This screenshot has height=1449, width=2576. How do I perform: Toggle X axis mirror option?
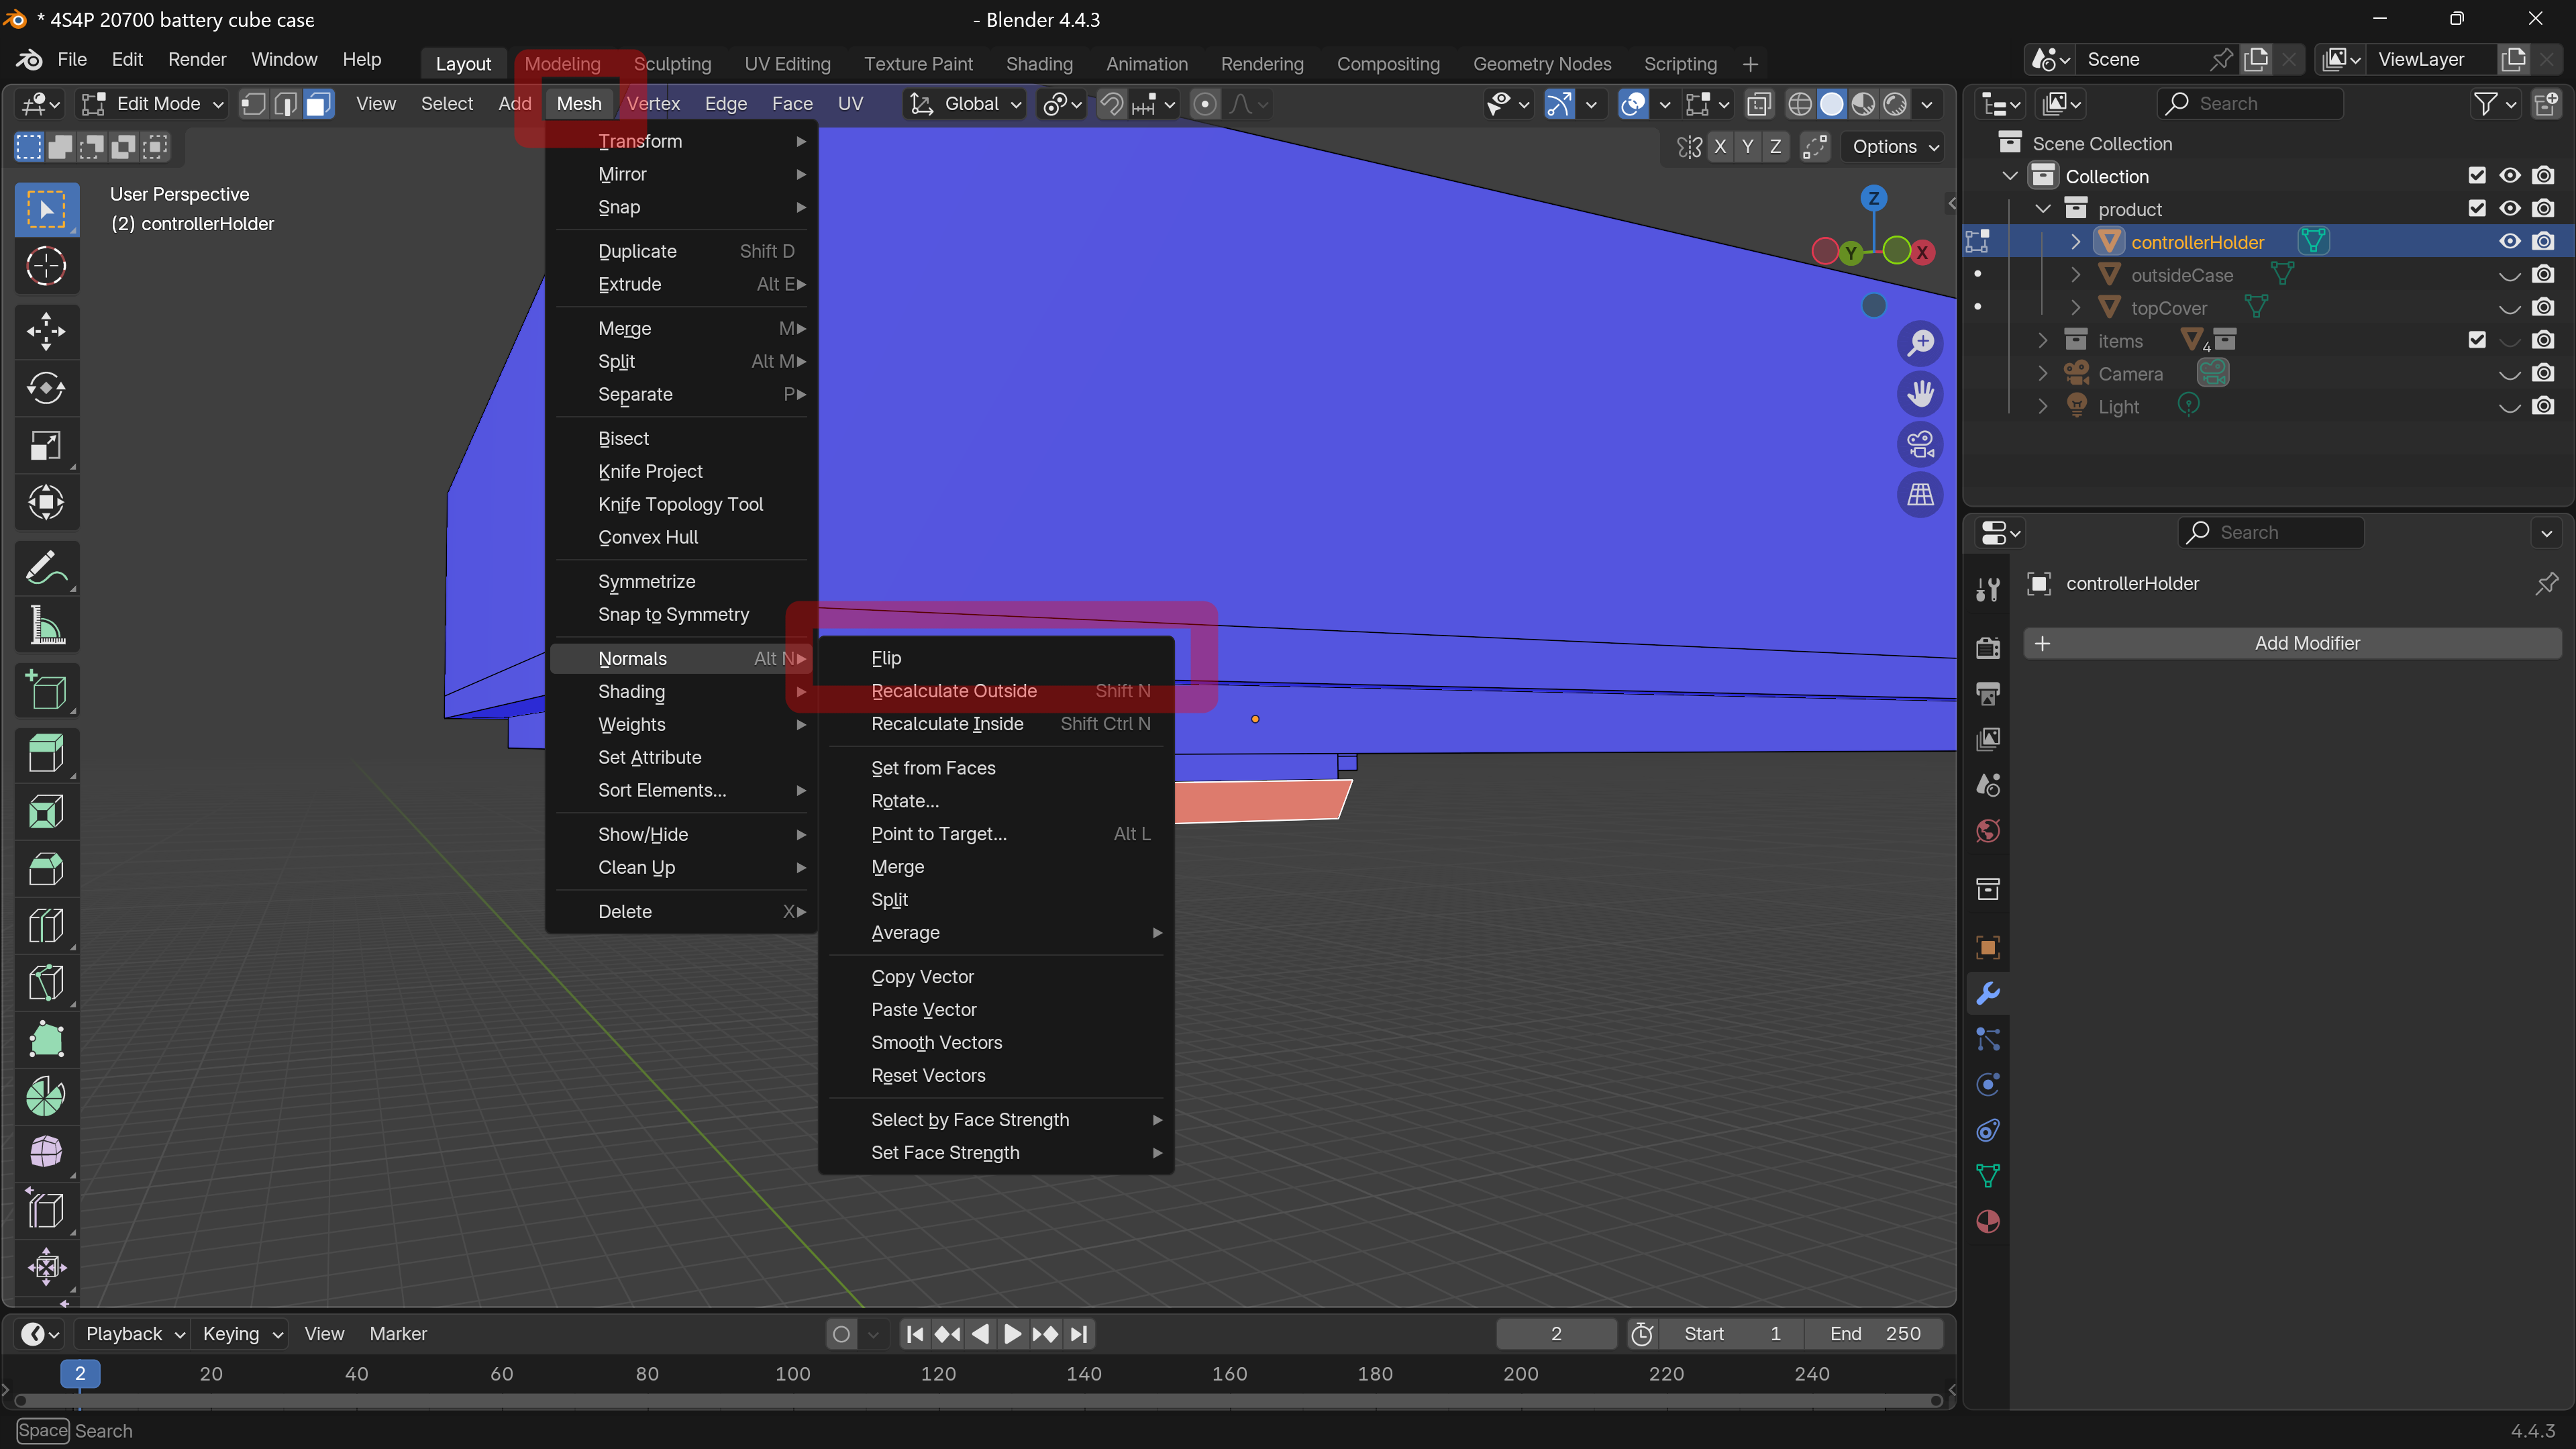tap(1720, 147)
